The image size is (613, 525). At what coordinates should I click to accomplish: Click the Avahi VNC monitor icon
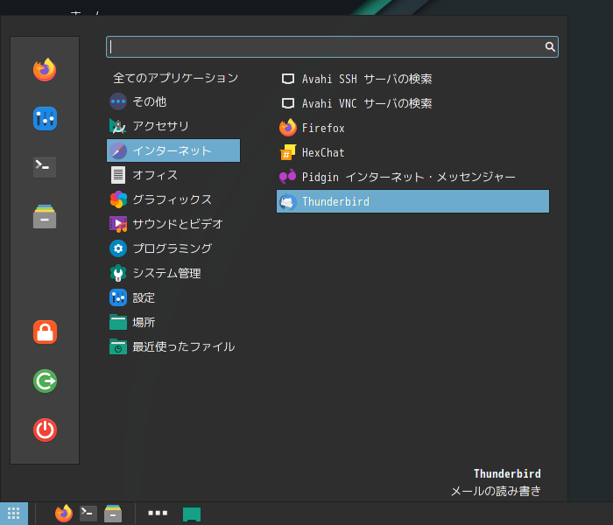(x=288, y=103)
